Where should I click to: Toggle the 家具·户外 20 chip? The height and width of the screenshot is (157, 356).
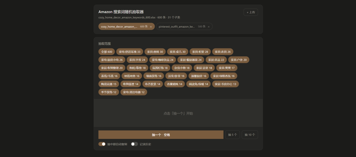click(x=239, y=60)
